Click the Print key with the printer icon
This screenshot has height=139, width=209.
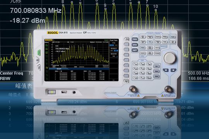tap(38, 60)
